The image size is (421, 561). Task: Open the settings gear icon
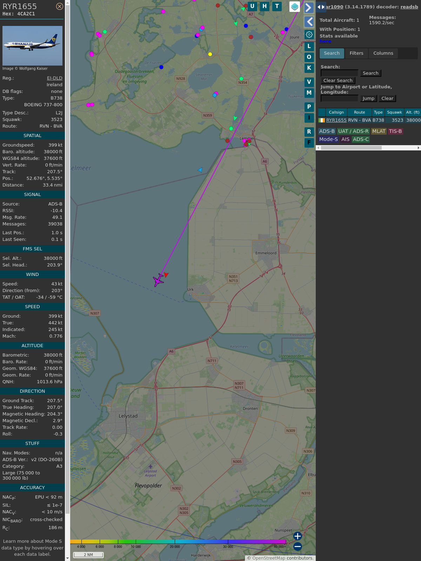(309, 35)
